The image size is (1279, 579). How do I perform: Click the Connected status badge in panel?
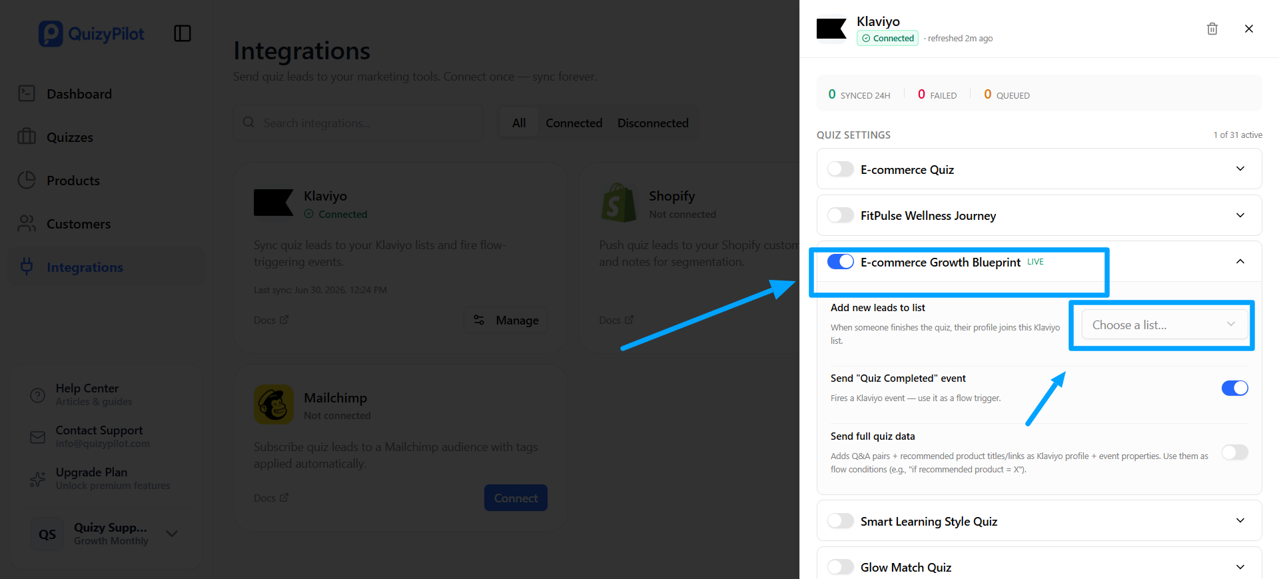[x=887, y=38]
